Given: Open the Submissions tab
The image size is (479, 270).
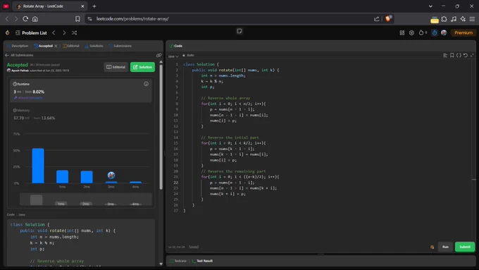Looking at the screenshot, I should click(x=120, y=46).
